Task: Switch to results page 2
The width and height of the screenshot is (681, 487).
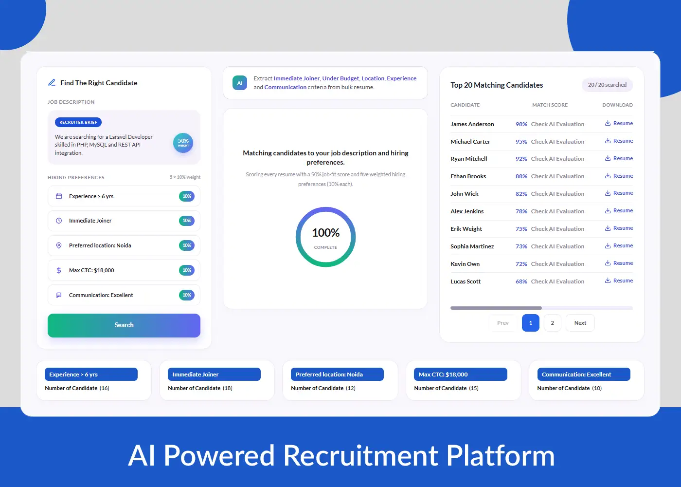Action: [x=553, y=323]
